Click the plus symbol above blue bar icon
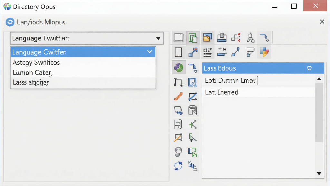330x186 pixels. (222, 52)
